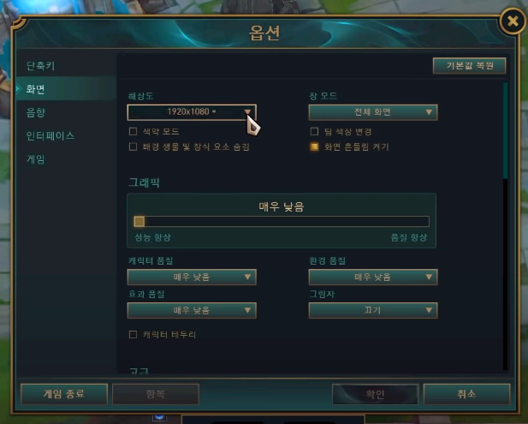
Task: Enable the 팀 색상 변경 checkbox
Action: (x=314, y=131)
